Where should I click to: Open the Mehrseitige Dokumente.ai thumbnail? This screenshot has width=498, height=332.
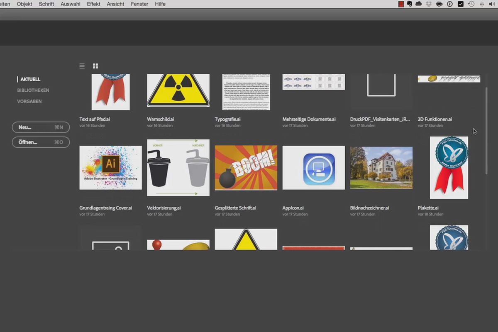point(314,82)
